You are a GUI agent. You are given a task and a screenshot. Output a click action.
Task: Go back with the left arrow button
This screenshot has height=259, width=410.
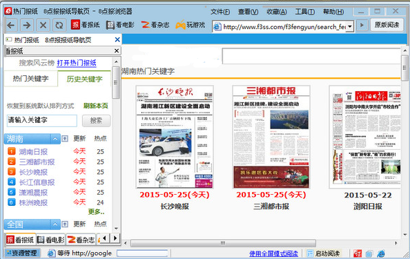(x=11, y=25)
